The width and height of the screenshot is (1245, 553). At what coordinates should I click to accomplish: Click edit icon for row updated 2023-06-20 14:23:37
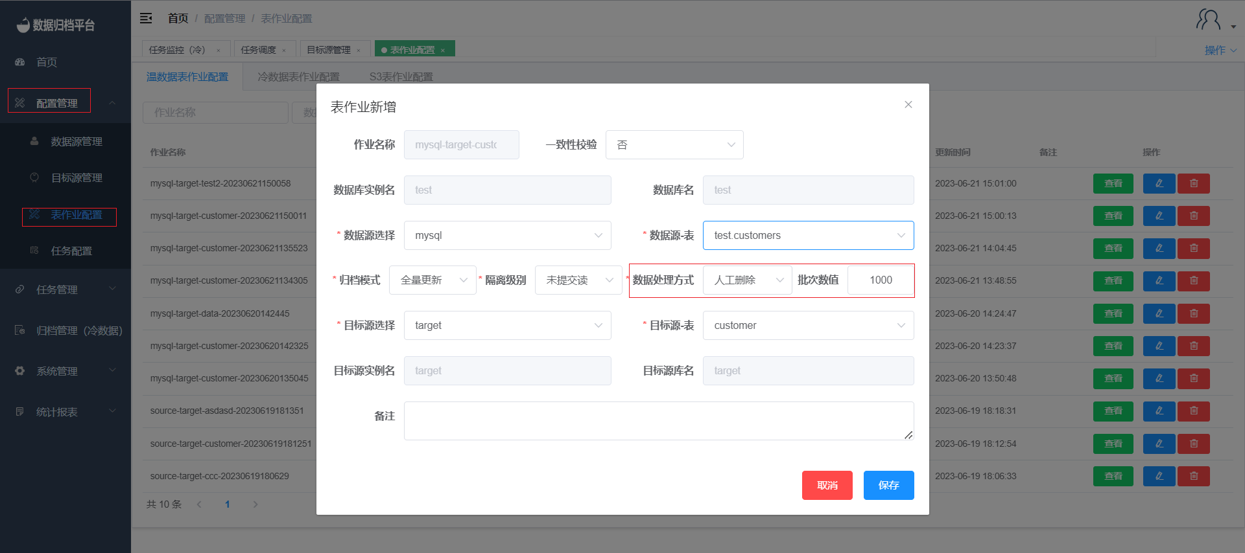(x=1159, y=346)
